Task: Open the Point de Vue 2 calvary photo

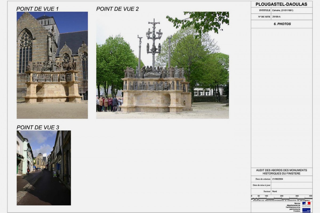Action: tap(162, 65)
